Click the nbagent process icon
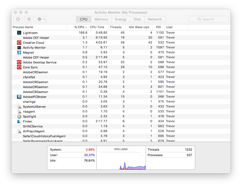The height and width of the screenshot is (187, 242). tap(19, 112)
